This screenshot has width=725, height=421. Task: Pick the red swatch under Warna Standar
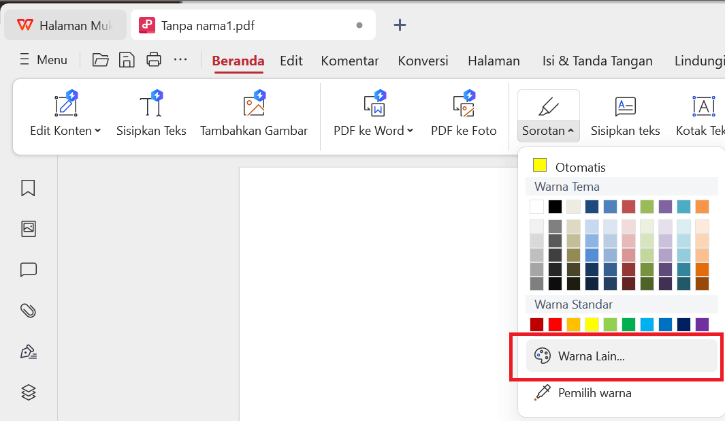555,324
